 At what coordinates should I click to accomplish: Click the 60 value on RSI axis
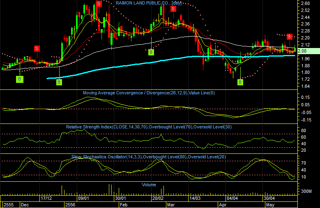304,137
